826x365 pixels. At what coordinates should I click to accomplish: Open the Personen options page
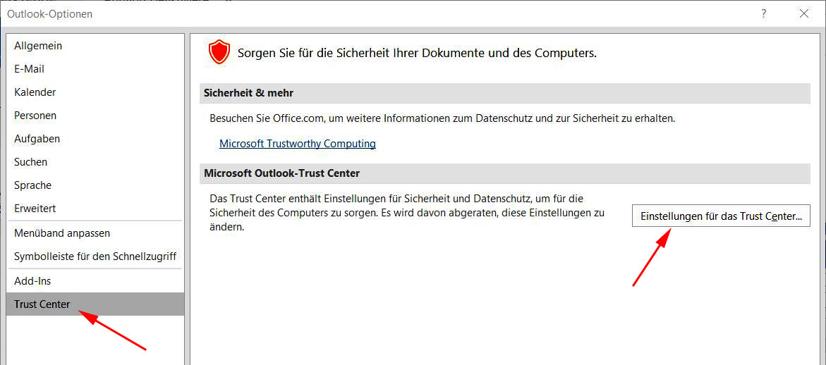tap(35, 116)
